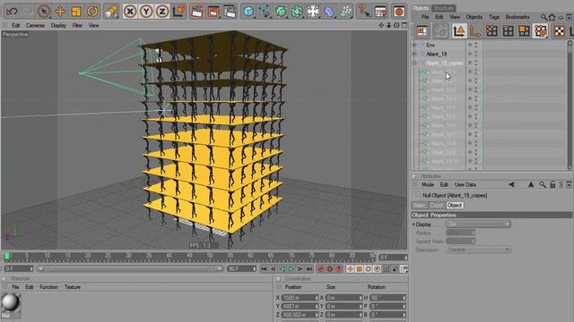The image size is (574, 322).
Task: Open the viewport Filter menu
Action: (x=77, y=26)
